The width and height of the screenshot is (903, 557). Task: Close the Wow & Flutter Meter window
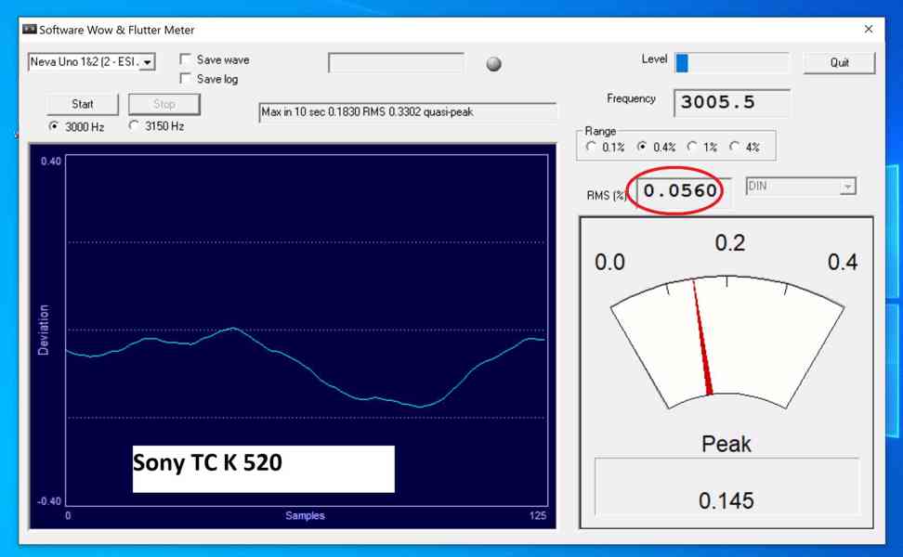point(869,29)
